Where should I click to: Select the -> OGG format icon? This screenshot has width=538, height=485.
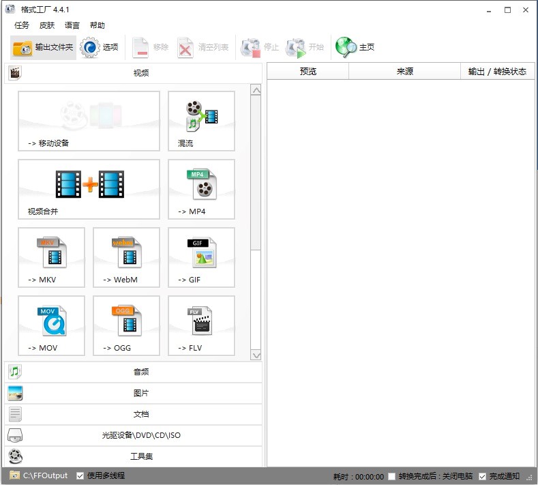126,325
